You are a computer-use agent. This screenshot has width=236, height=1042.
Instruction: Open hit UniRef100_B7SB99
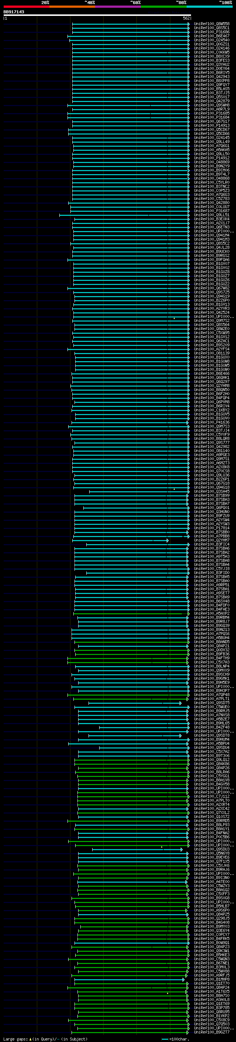coord(212,496)
